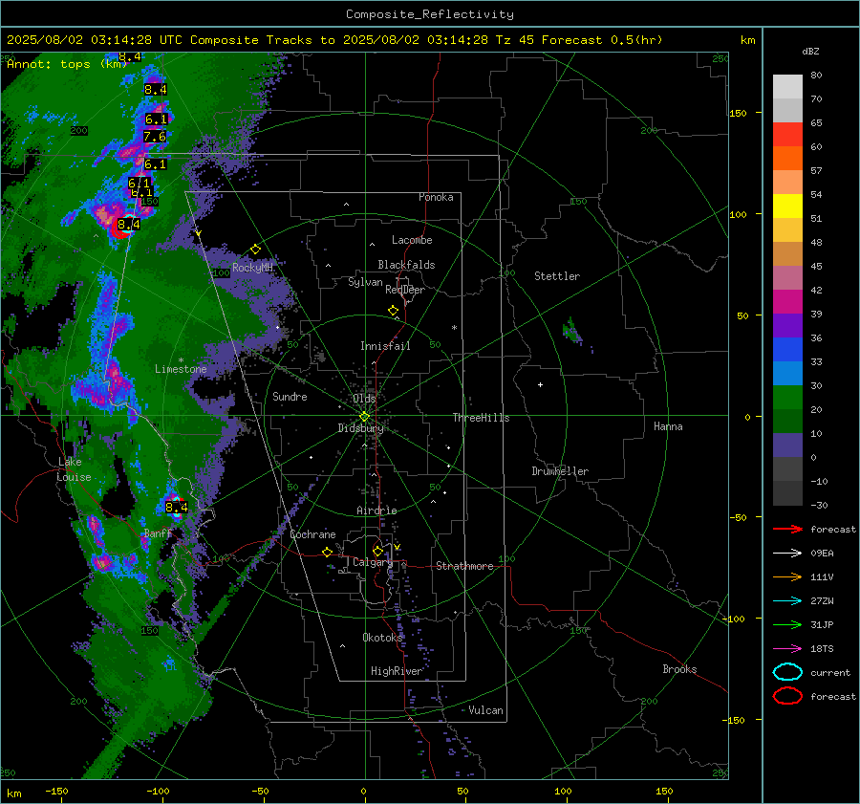Click the Hanna city label
Screen dimensions: 860x804
tap(668, 426)
